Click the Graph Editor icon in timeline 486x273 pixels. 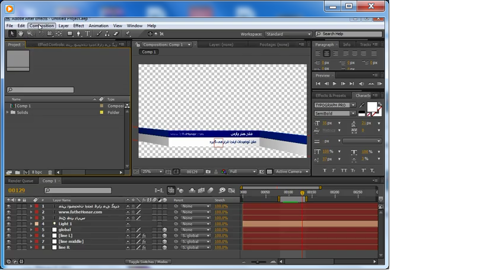click(231, 191)
